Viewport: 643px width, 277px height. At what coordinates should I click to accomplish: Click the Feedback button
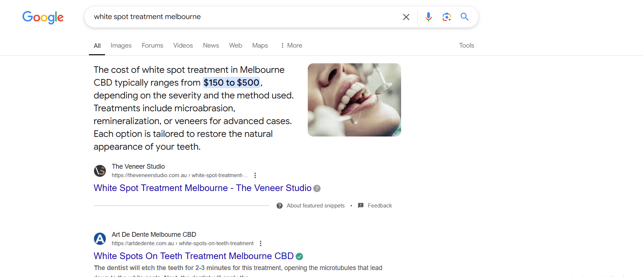[375, 206]
